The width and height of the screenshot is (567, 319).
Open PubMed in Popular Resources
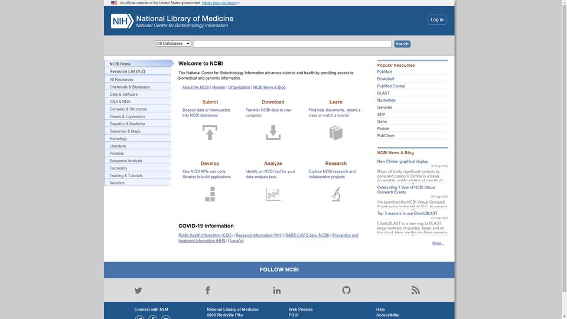(384, 72)
